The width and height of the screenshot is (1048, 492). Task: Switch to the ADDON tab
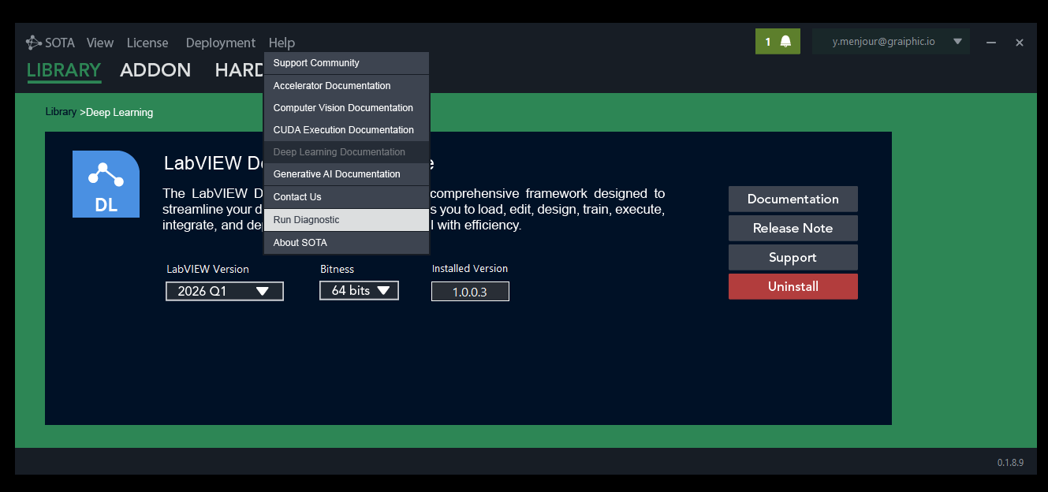(x=155, y=70)
